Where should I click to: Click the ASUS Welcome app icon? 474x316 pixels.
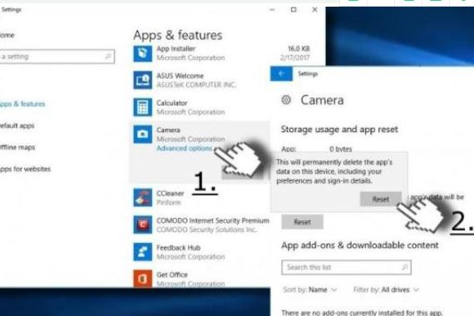tap(143, 80)
